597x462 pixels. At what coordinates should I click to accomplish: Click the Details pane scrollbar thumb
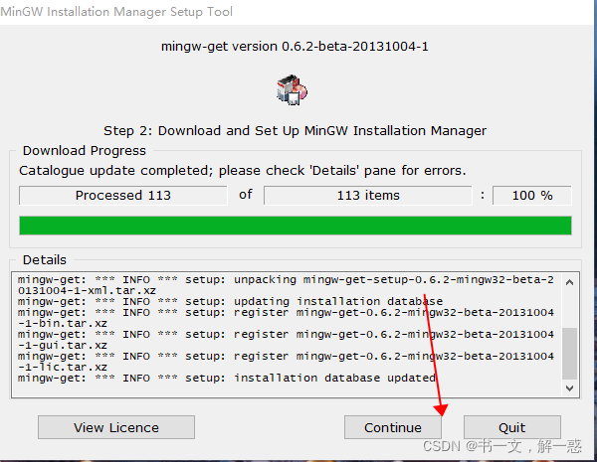(x=569, y=354)
